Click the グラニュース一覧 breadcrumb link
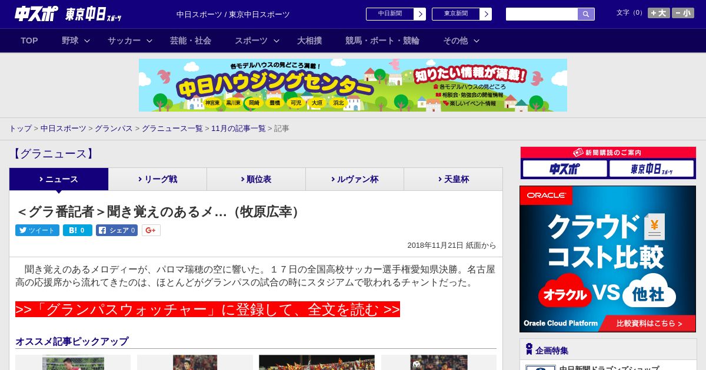 pos(172,128)
